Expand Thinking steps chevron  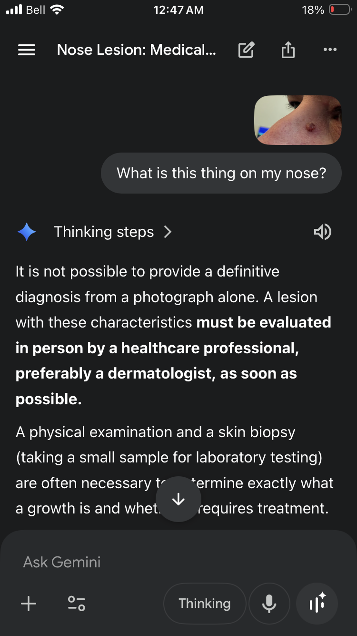pyautogui.click(x=168, y=232)
